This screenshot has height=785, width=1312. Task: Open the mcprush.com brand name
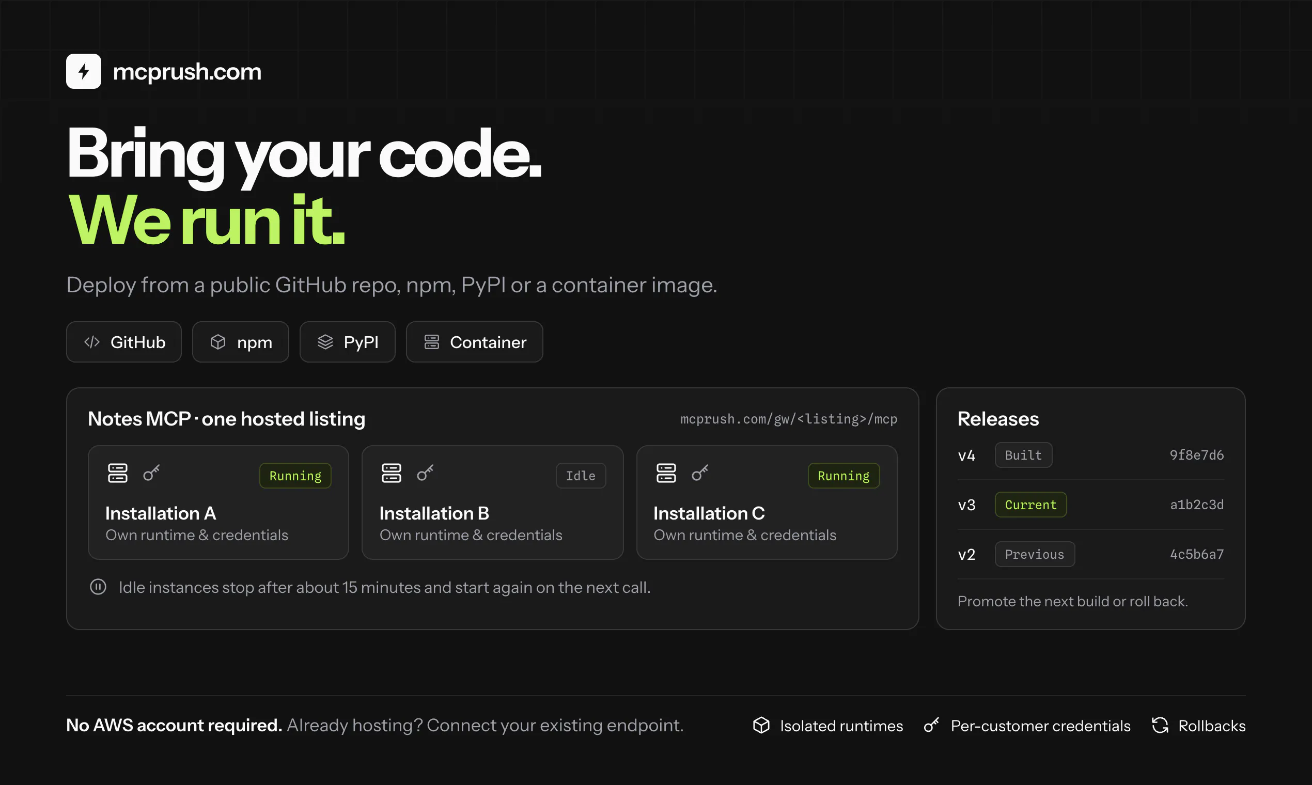pos(187,72)
